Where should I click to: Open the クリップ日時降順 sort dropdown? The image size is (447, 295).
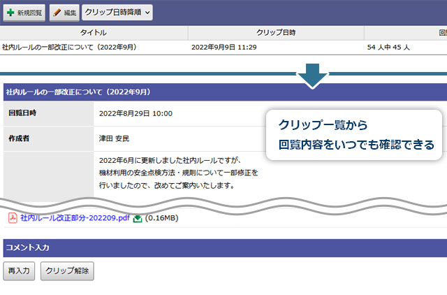coord(117,13)
